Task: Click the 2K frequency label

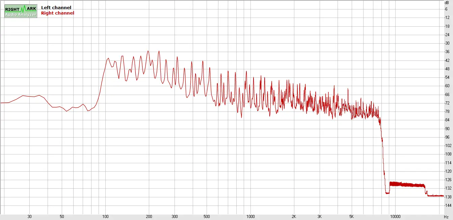Action: tap(294, 217)
